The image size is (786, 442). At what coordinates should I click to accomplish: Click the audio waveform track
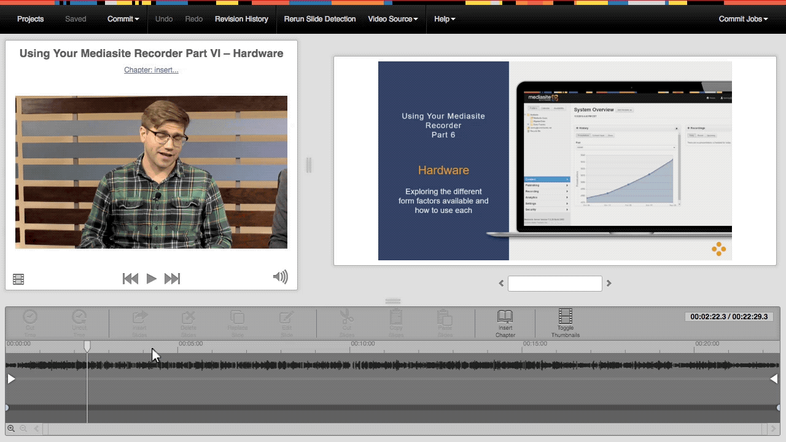(393, 365)
